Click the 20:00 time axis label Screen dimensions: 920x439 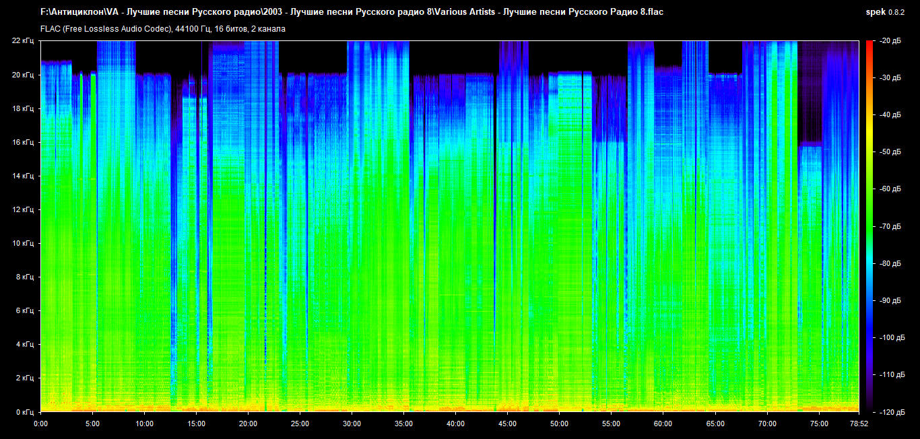coord(248,424)
